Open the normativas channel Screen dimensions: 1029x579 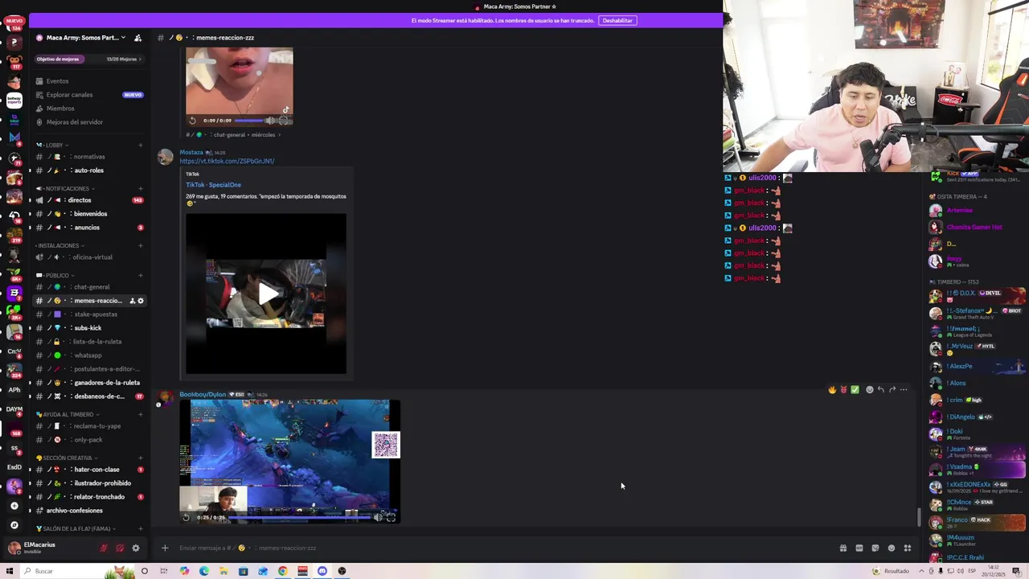pos(88,157)
